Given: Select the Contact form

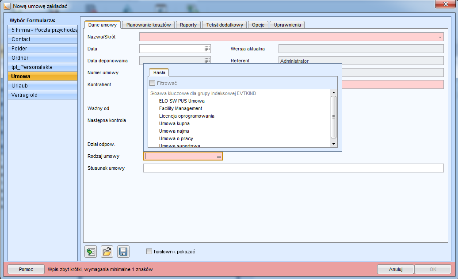Looking at the screenshot, I should (42, 39).
